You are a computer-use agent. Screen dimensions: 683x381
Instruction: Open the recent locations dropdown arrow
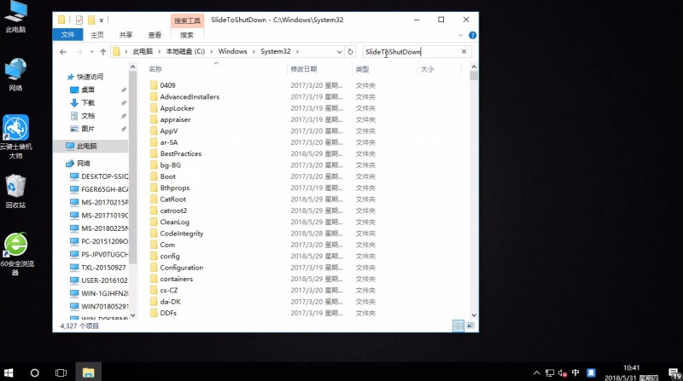click(x=92, y=52)
